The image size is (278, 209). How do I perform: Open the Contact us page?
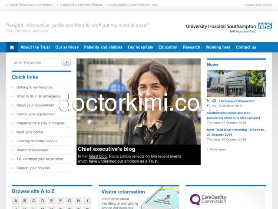[246, 47]
